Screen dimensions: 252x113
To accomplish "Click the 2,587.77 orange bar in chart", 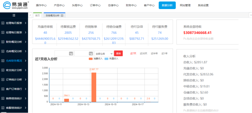I will click(94, 87).
